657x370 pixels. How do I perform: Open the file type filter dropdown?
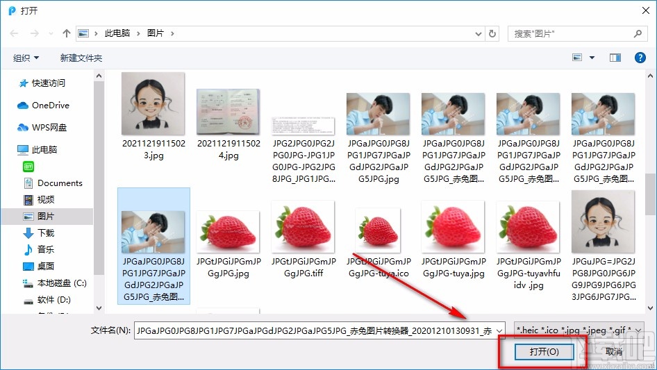(x=579, y=330)
